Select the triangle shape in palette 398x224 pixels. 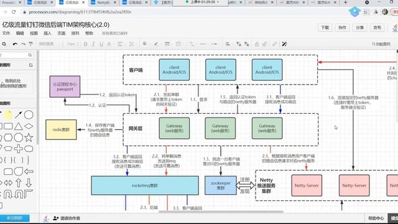click(x=18, y=126)
